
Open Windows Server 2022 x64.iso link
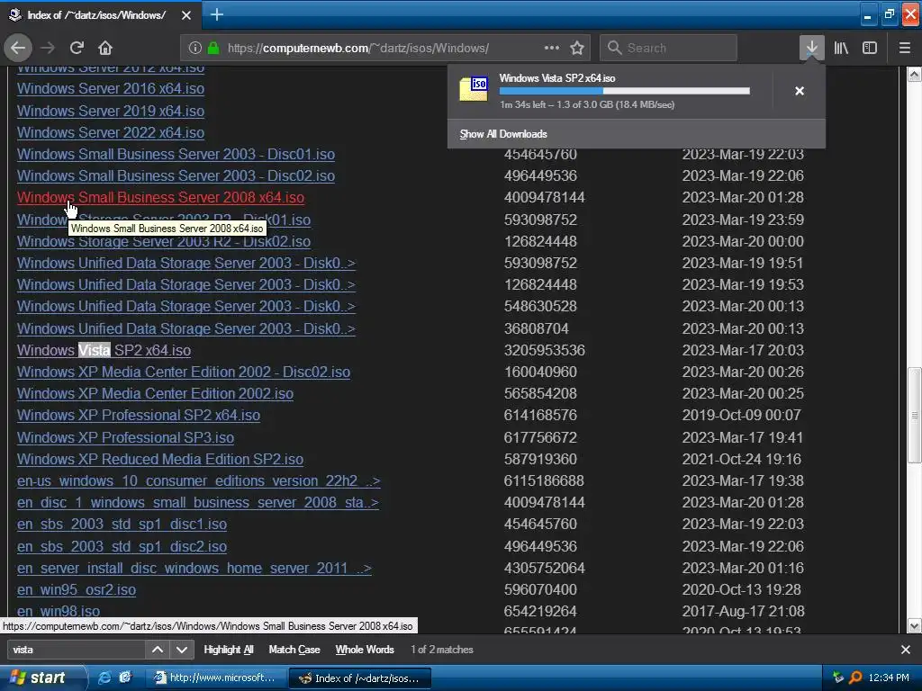click(111, 133)
